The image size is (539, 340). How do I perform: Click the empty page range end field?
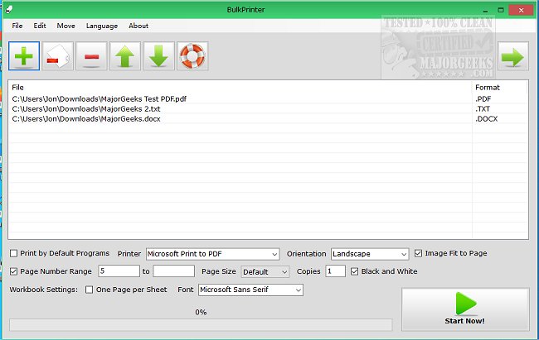[x=174, y=271]
